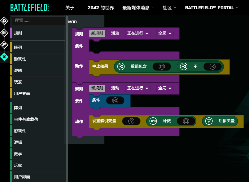The height and width of the screenshot is (182, 249).
Task: Open 全局 dropdown in the first rule
Action: 165,33
